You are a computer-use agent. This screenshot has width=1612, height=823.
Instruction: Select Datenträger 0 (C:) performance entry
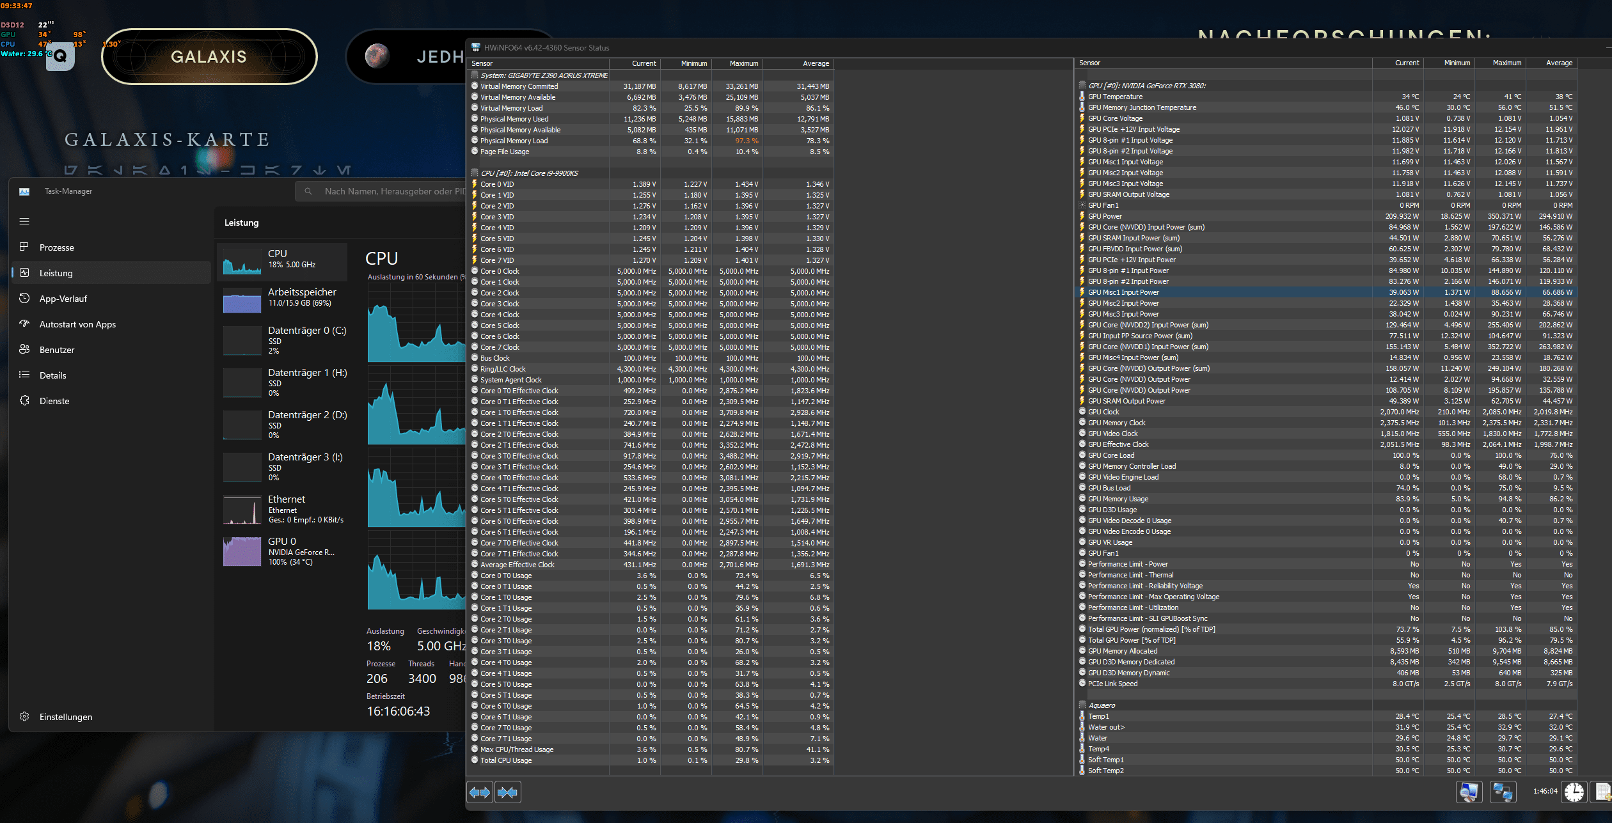coord(283,340)
